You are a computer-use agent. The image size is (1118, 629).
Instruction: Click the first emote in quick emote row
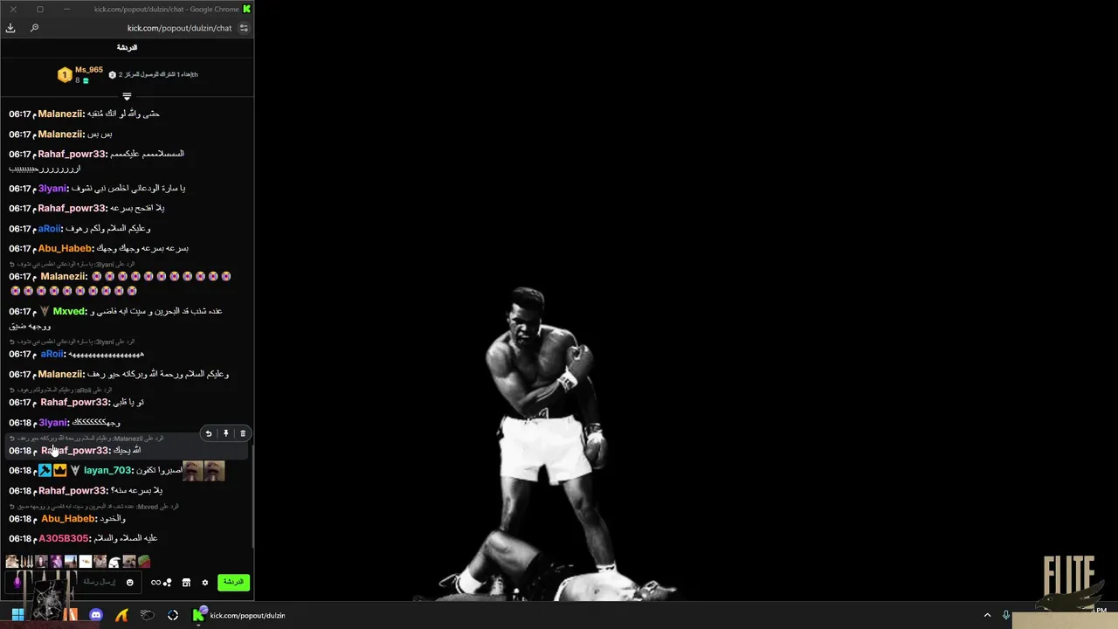click(x=12, y=562)
